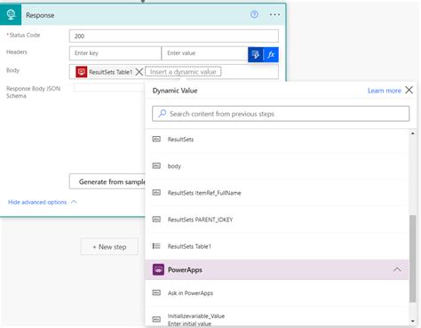Click the icon beside ResultSets PARENT_IDKEY
Viewport: 421px width, 328px height.
point(156,220)
